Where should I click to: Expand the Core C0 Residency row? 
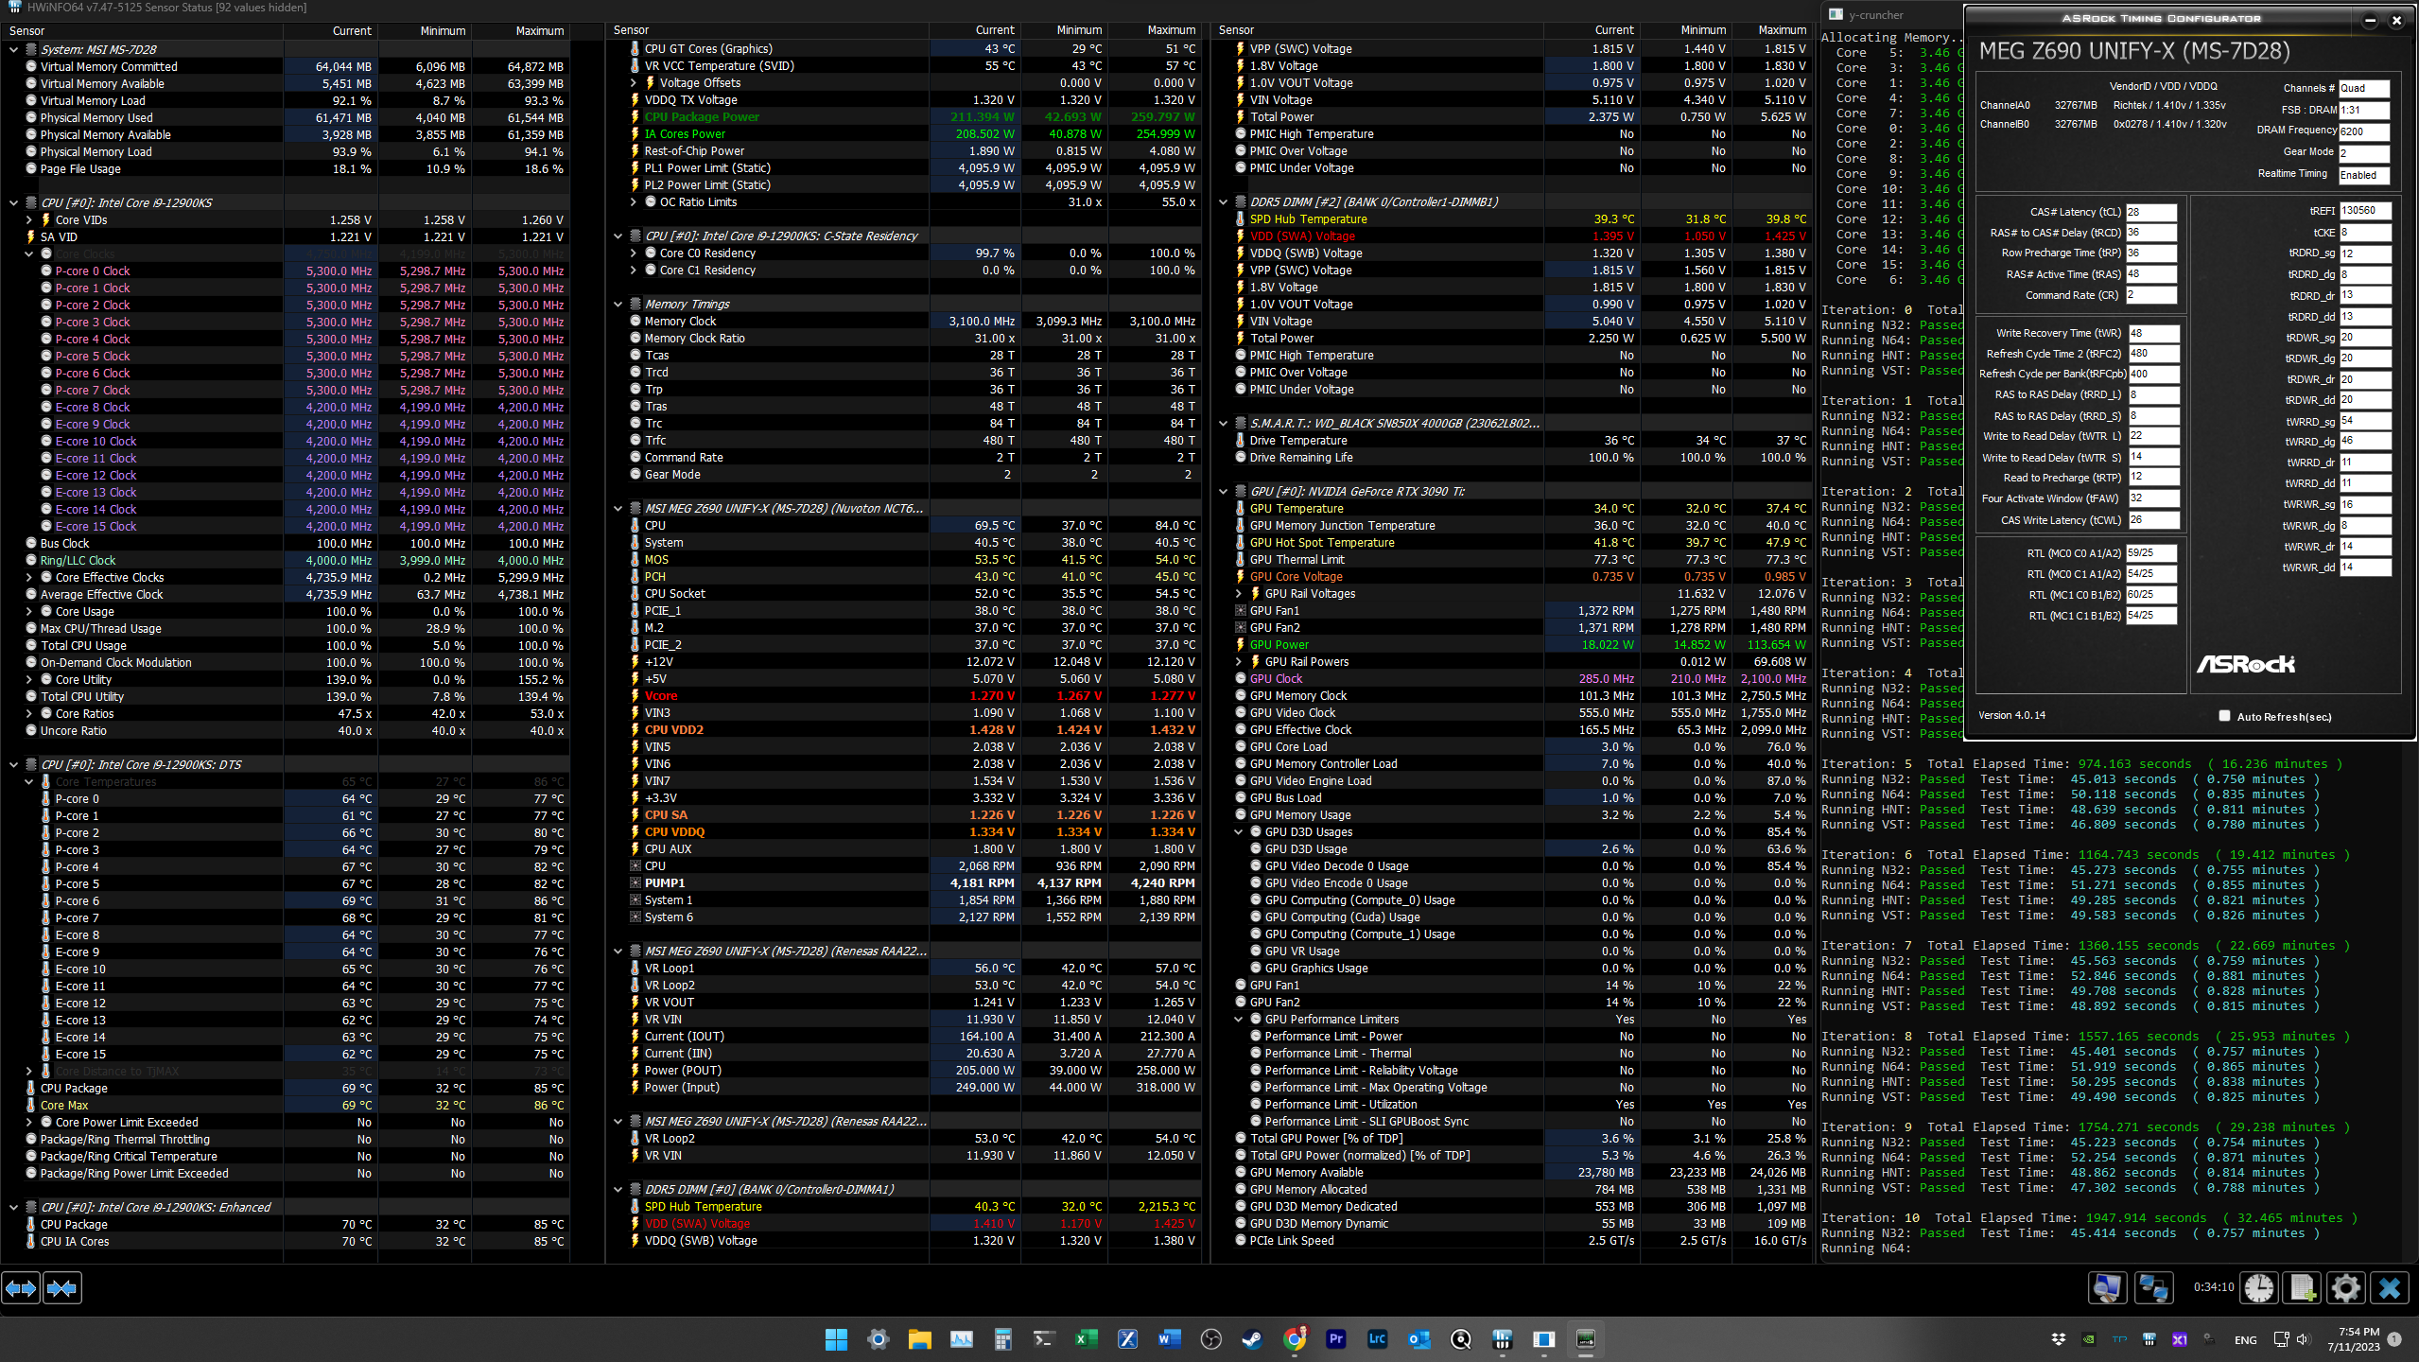coord(634,253)
